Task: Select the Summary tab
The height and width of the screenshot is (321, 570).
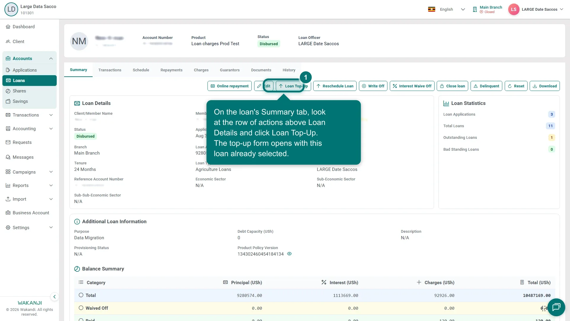Action: 78,70
